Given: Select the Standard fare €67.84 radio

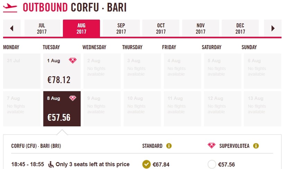Looking at the screenshot, I should (x=146, y=164).
